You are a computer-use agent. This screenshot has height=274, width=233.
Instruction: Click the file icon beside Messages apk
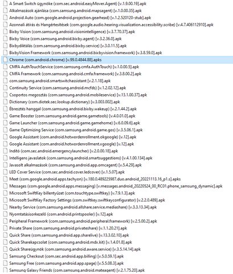pyautogui.click(x=6, y=186)
